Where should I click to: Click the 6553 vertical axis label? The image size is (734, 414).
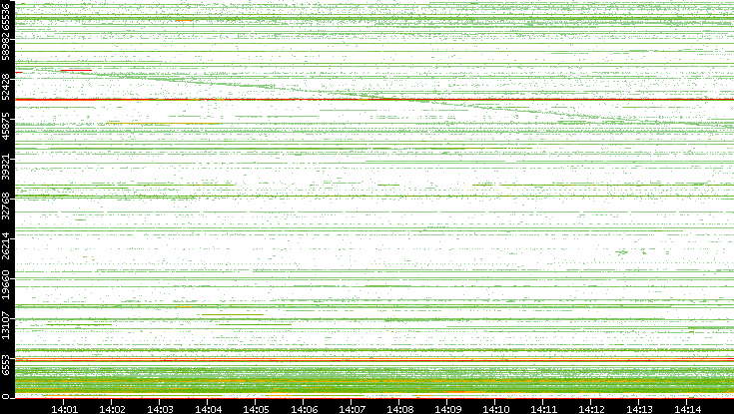tap(7, 362)
